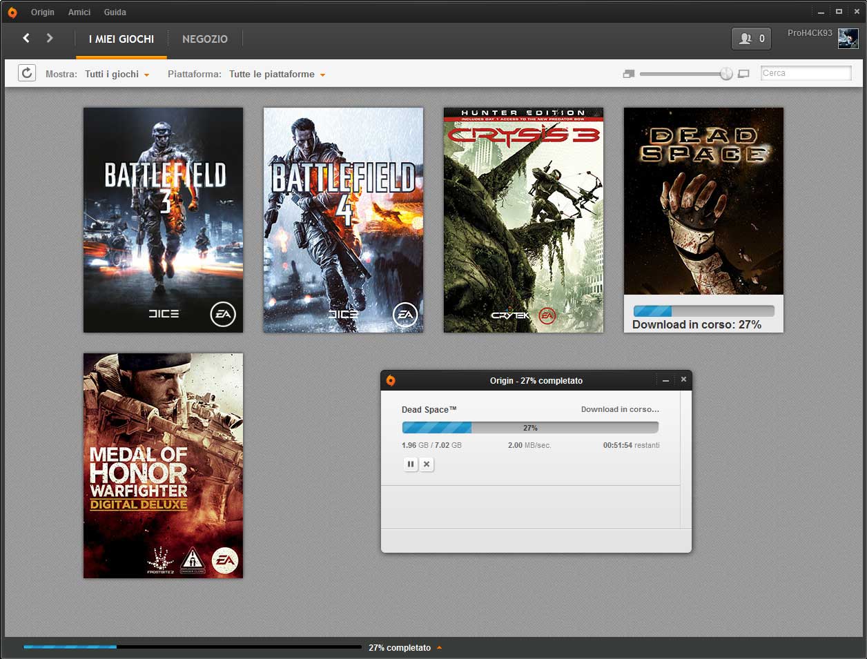Minimize the main Origin window
867x659 pixels.
click(x=821, y=12)
